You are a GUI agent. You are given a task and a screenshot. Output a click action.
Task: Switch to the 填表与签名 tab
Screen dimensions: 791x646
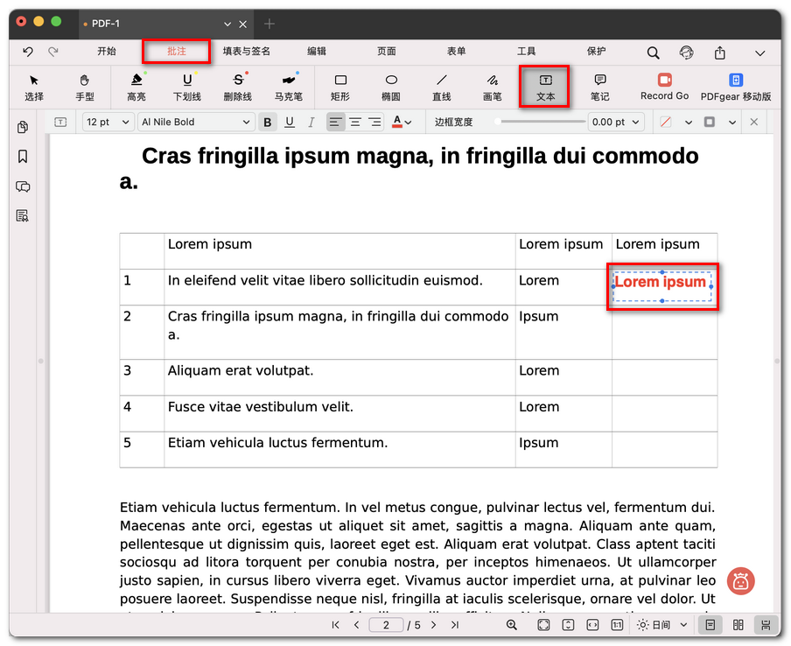click(x=247, y=52)
